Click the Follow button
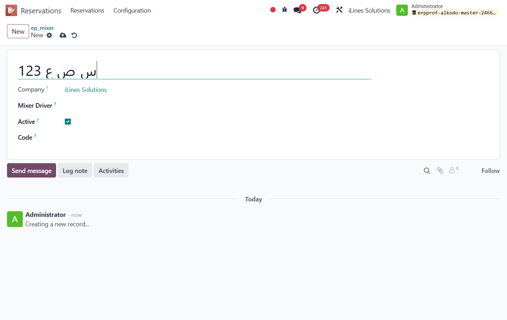This screenshot has width=507, height=320. pos(490,171)
